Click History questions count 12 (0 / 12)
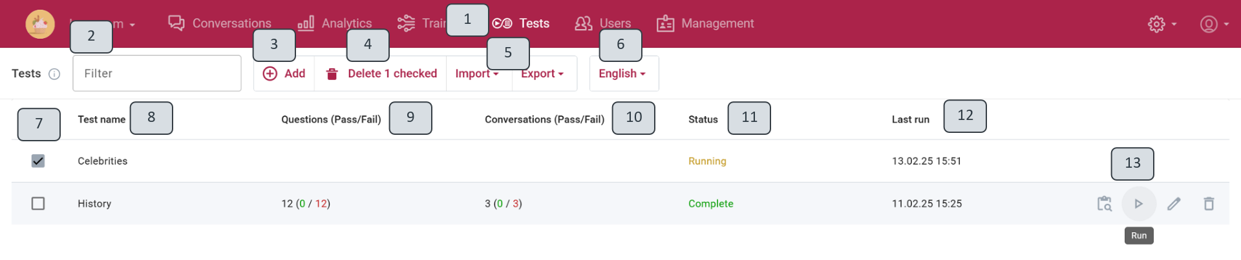The height and width of the screenshot is (260, 1241). 306,203
